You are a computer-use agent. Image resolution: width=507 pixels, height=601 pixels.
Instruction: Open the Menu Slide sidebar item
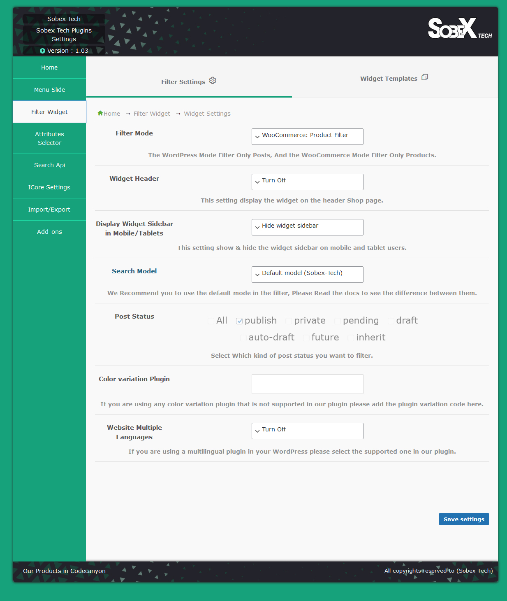[x=49, y=90]
